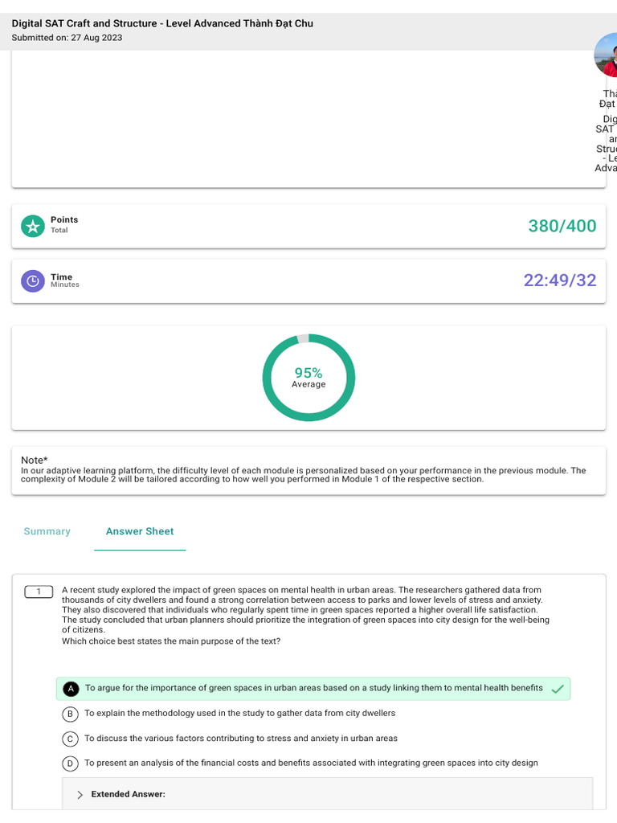
Task: Open the Answer Sheet tab
Action: click(140, 531)
